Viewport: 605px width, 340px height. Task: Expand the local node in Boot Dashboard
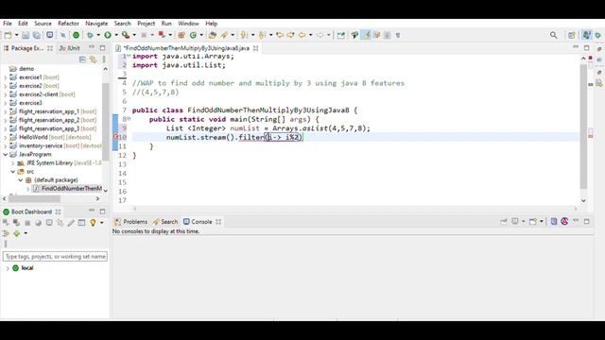(8, 268)
